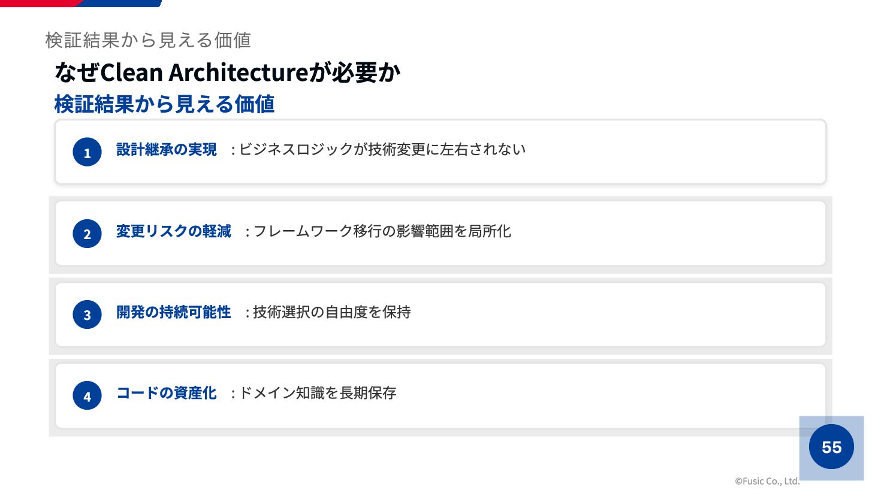The image size is (881, 496).
Task: Select the 開発の持続可能性 heading
Action: 174,311
